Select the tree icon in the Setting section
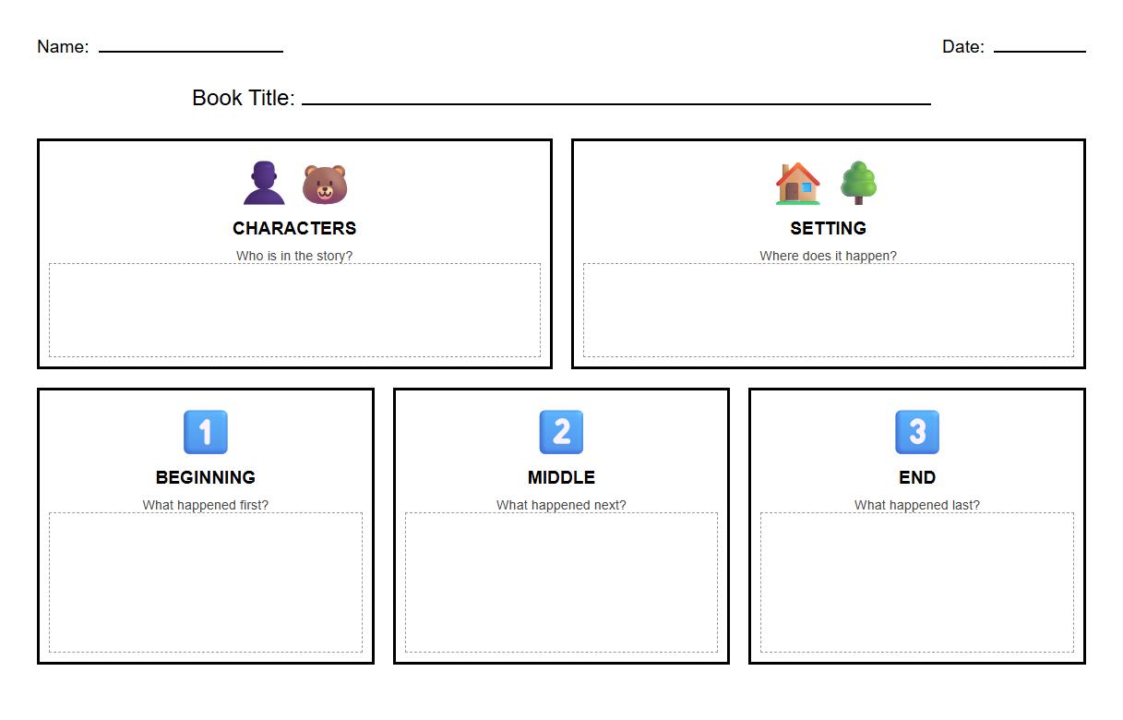1123x720 pixels. [x=860, y=182]
